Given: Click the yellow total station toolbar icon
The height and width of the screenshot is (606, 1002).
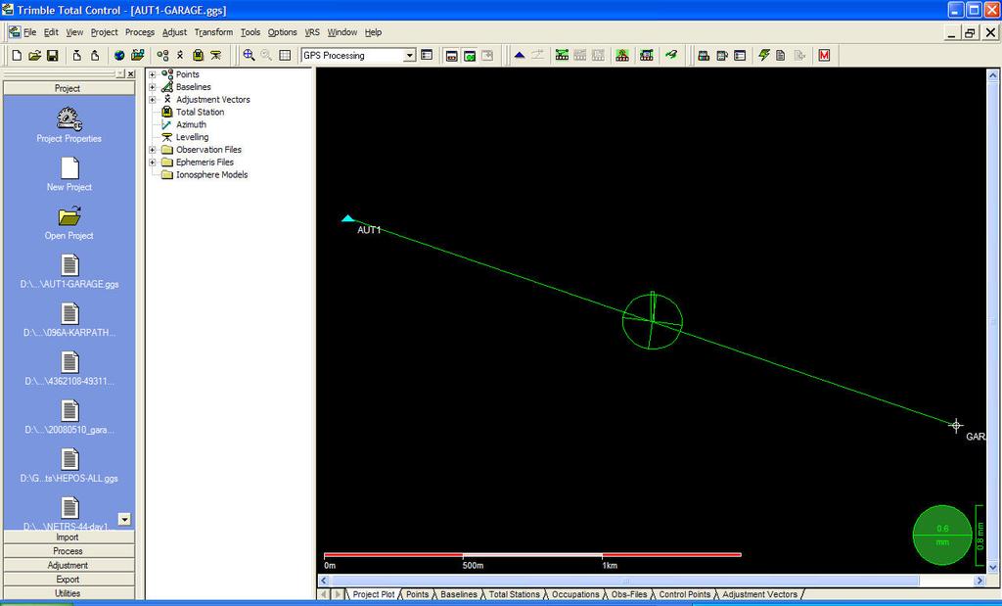Looking at the screenshot, I should [198, 56].
